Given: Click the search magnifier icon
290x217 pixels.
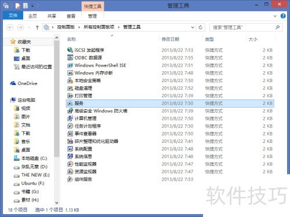Looking at the screenshot, I should coord(278,27).
